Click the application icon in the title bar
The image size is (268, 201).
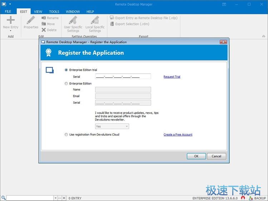point(4,4)
